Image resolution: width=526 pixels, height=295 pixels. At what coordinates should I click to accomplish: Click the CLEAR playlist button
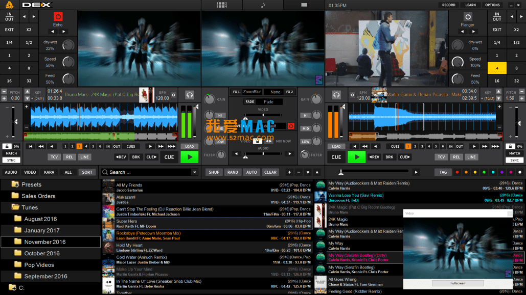coord(270,172)
